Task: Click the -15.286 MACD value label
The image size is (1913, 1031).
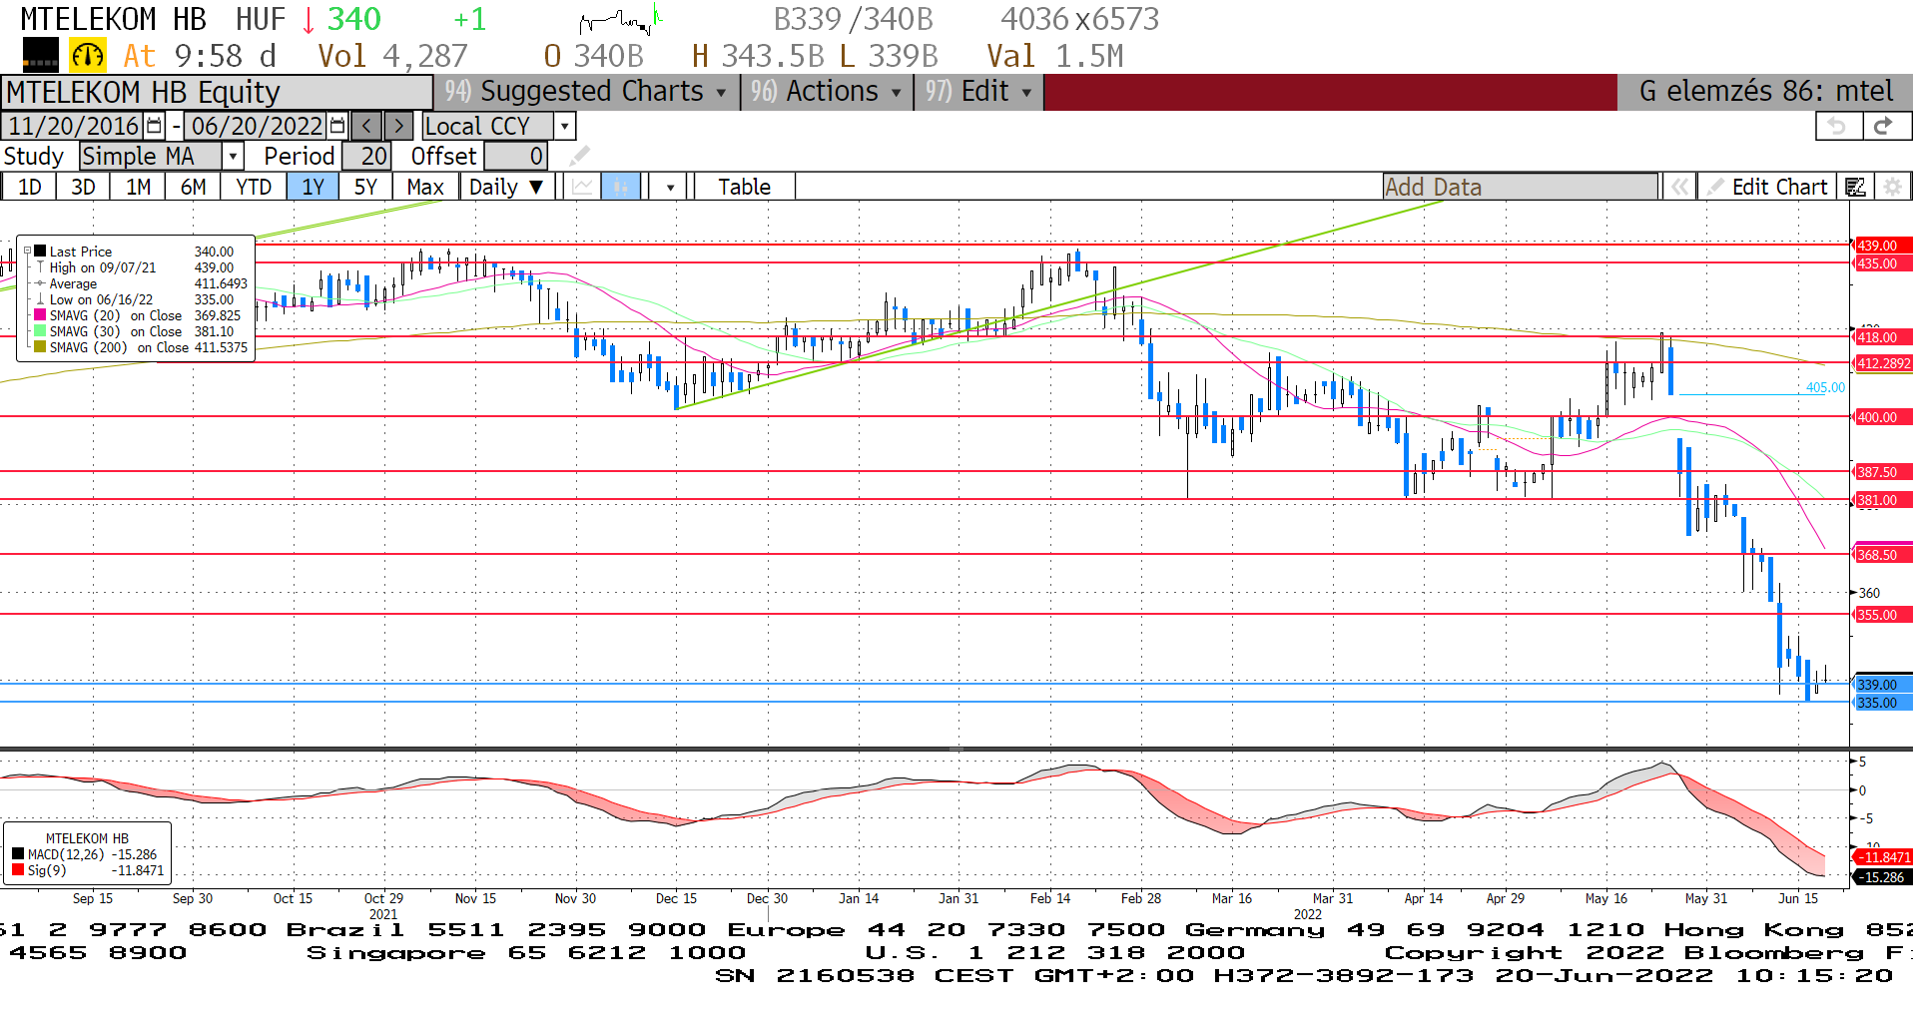Action: (x=1882, y=877)
